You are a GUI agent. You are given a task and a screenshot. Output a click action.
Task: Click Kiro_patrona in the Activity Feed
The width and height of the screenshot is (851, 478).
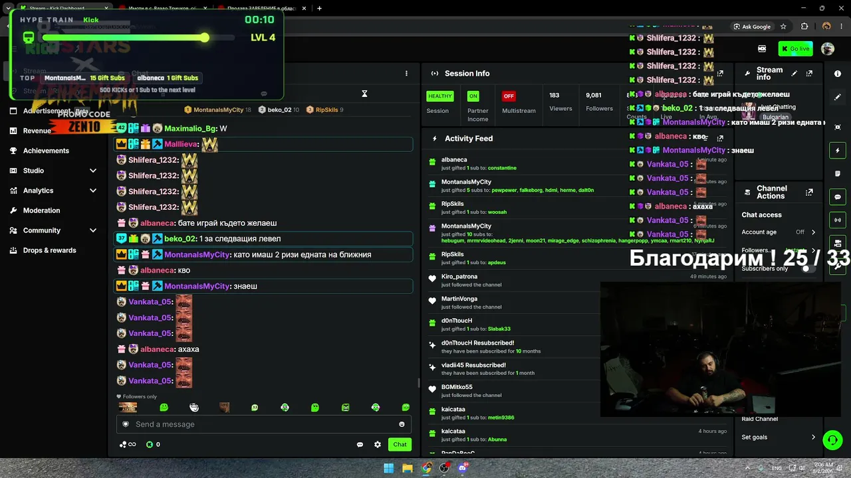pyautogui.click(x=459, y=277)
